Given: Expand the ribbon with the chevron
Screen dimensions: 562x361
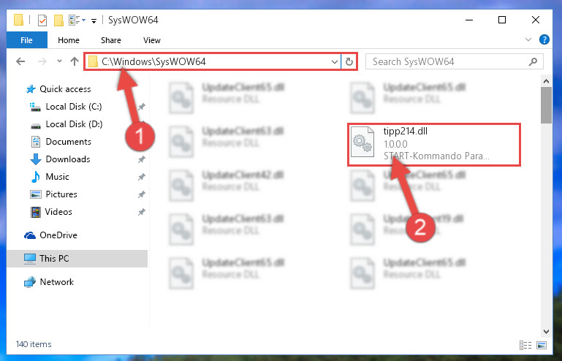Looking at the screenshot, I should click(528, 39).
